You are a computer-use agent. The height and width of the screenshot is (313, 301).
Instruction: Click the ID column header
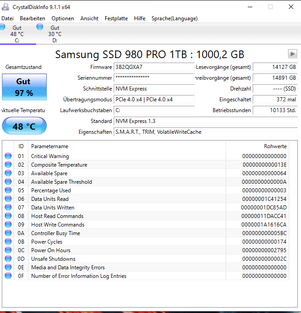point(21,146)
